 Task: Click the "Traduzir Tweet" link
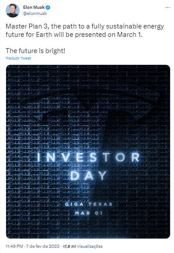(x=18, y=58)
